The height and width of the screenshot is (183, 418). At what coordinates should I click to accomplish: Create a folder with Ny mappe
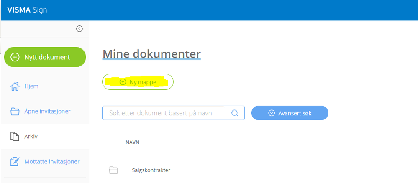(x=138, y=82)
